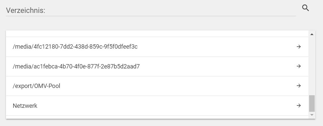Click the arrow icon beside /export/OMV-Pool
Image resolution: width=323 pixels, height=126 pixels.
point(299,86)
